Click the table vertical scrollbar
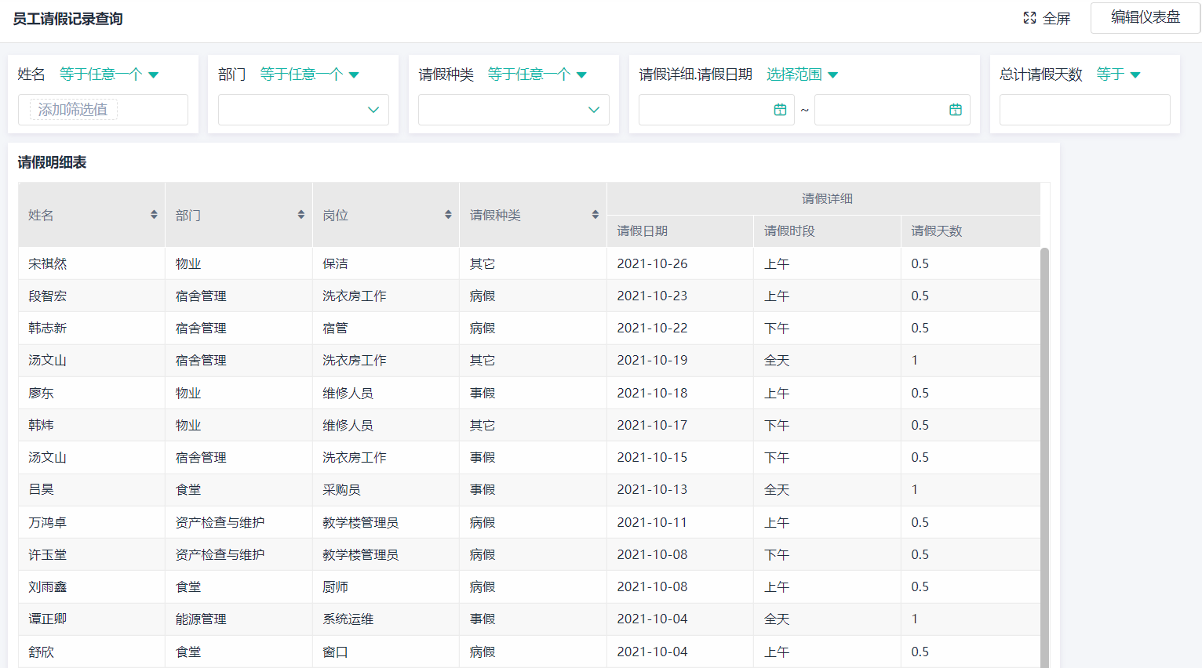Image resolution: width=1202 pixels, height=668 pixels. [x=1044, y=455]
